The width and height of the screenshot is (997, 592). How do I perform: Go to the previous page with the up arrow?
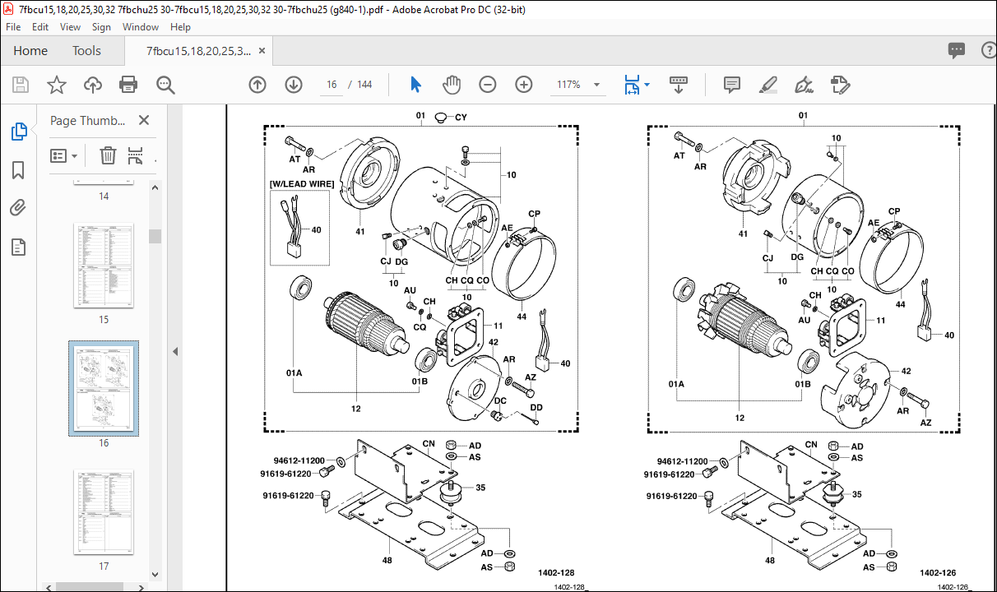click(257, 85)
